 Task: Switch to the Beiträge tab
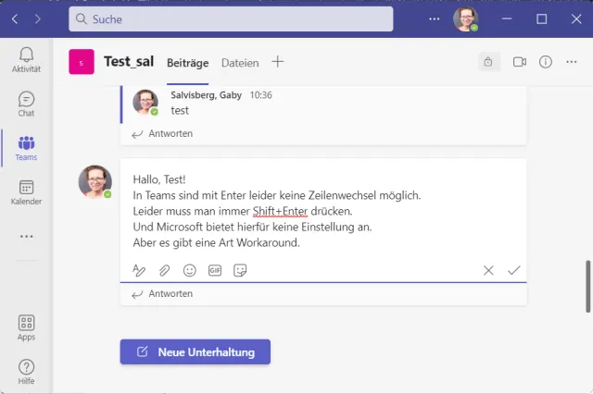click(x=187, y=63)
